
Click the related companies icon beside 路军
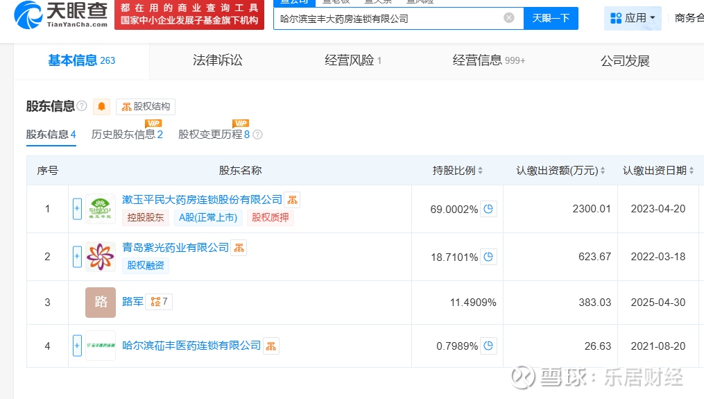coord(159,301)
